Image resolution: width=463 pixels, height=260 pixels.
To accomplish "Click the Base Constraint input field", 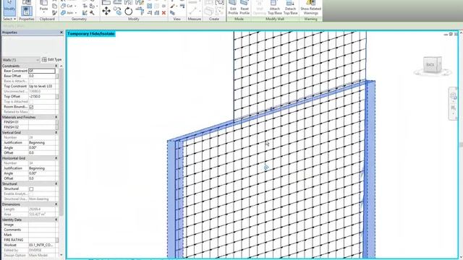I will click(x=42, y=71).
